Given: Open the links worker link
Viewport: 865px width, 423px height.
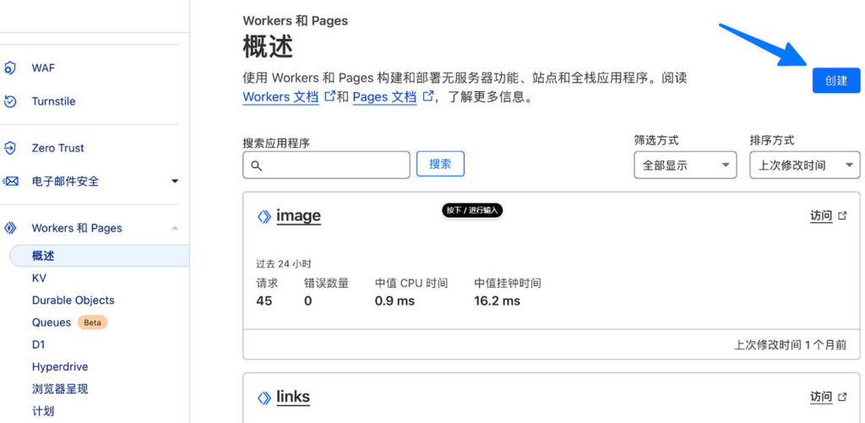Looking at the screenshot, I should [293, 397].
